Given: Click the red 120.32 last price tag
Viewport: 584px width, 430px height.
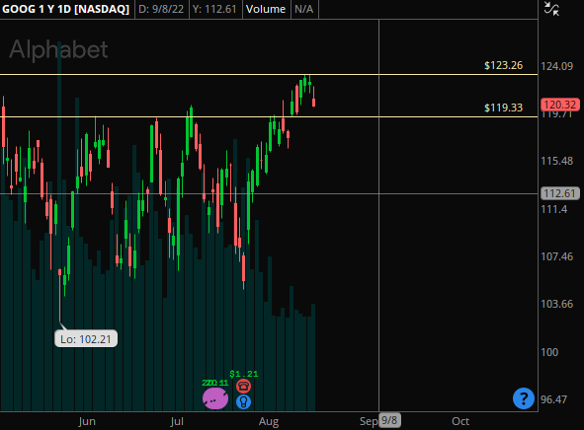Looking at the screenshot, I should click(560, 105).
